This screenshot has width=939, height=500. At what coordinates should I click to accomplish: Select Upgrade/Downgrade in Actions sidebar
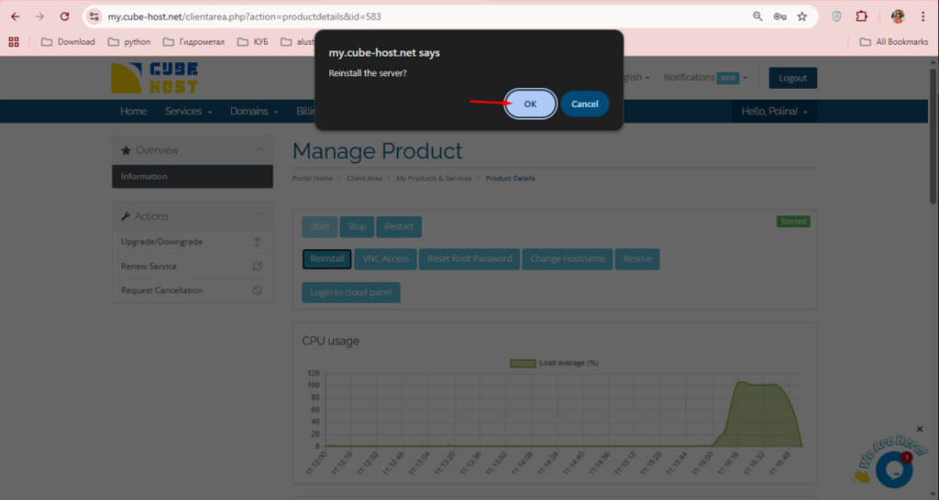tap(162, 242)
